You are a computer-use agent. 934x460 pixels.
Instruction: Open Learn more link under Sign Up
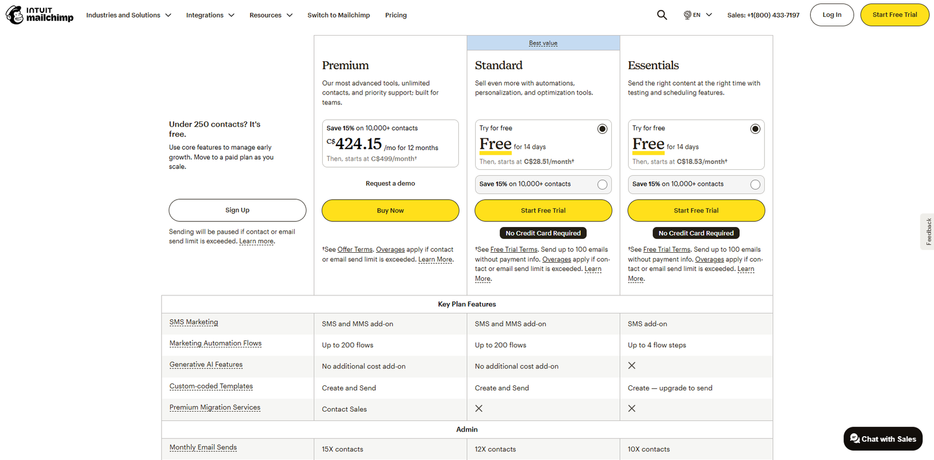point(256,241)
